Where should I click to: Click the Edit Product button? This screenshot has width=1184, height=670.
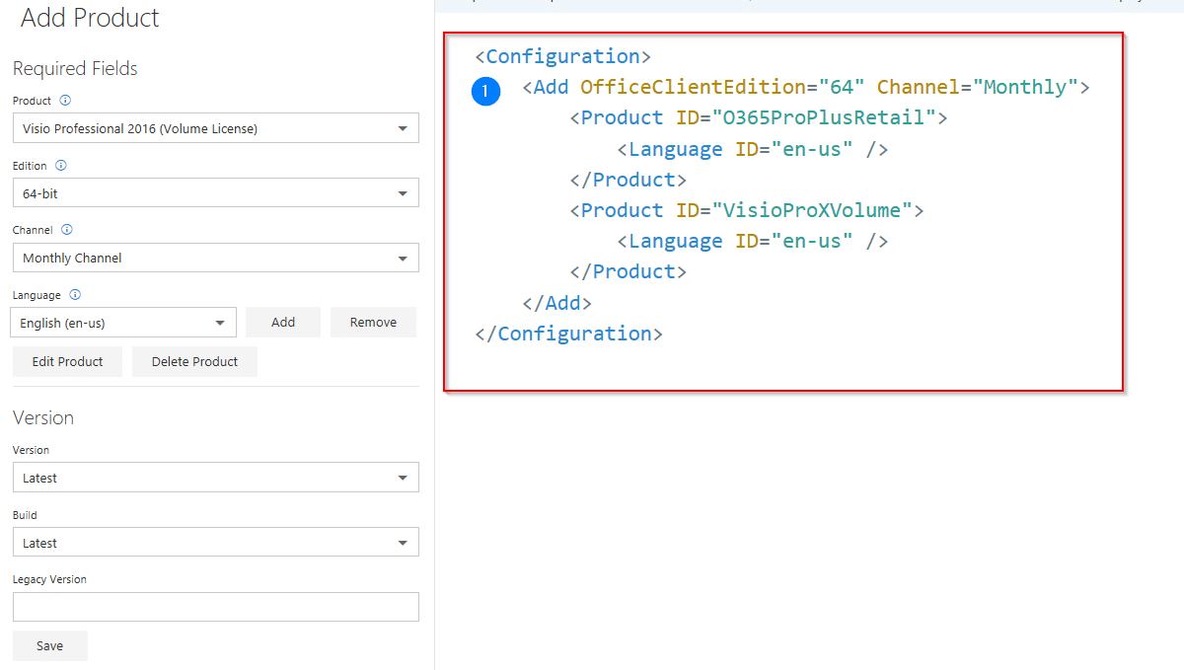pos(67,361)
